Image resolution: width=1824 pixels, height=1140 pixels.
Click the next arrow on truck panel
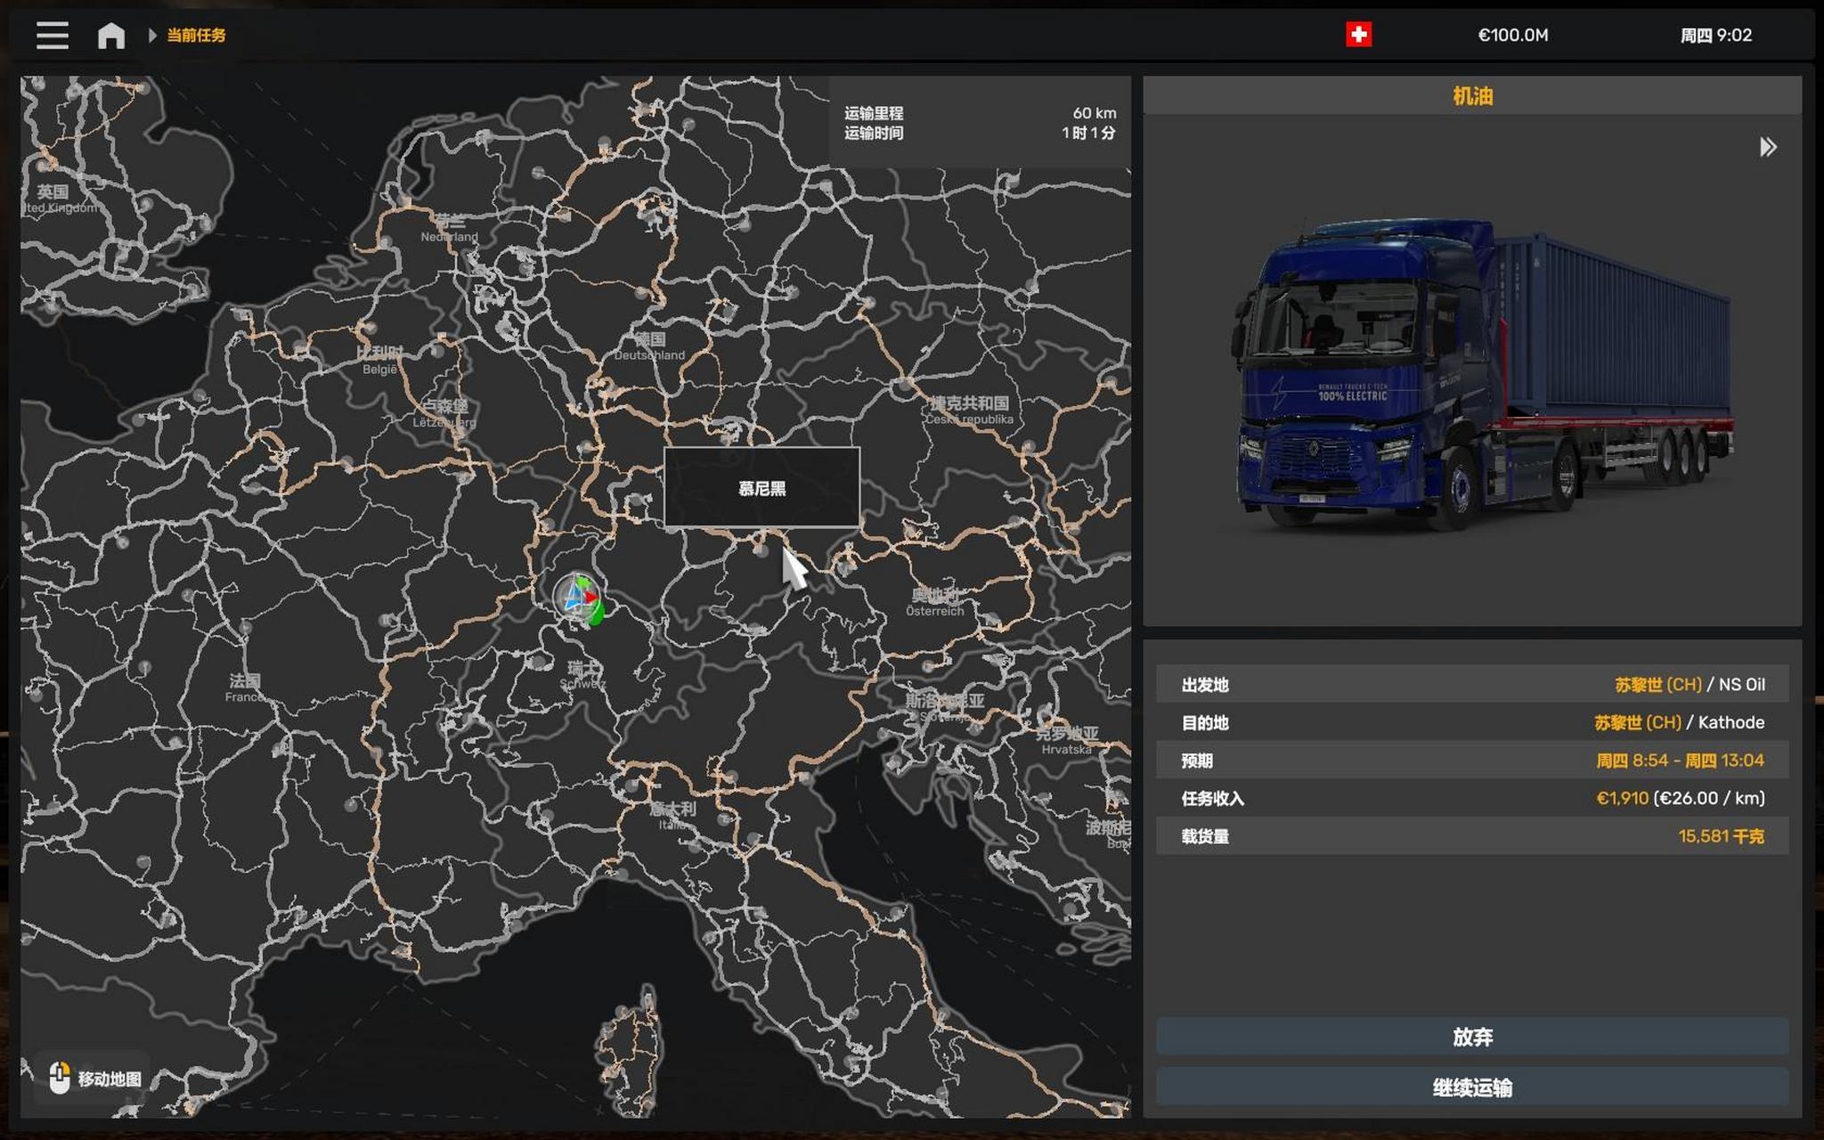pos(1766,146)
